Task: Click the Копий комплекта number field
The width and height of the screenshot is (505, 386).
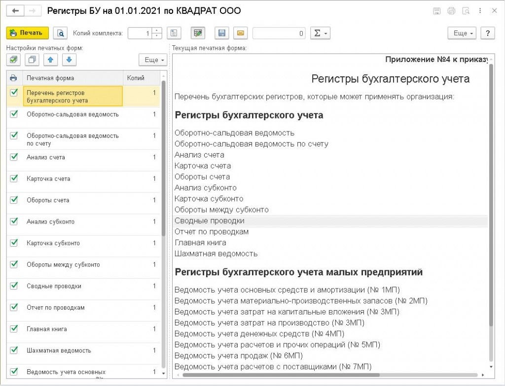Action: 140,33
